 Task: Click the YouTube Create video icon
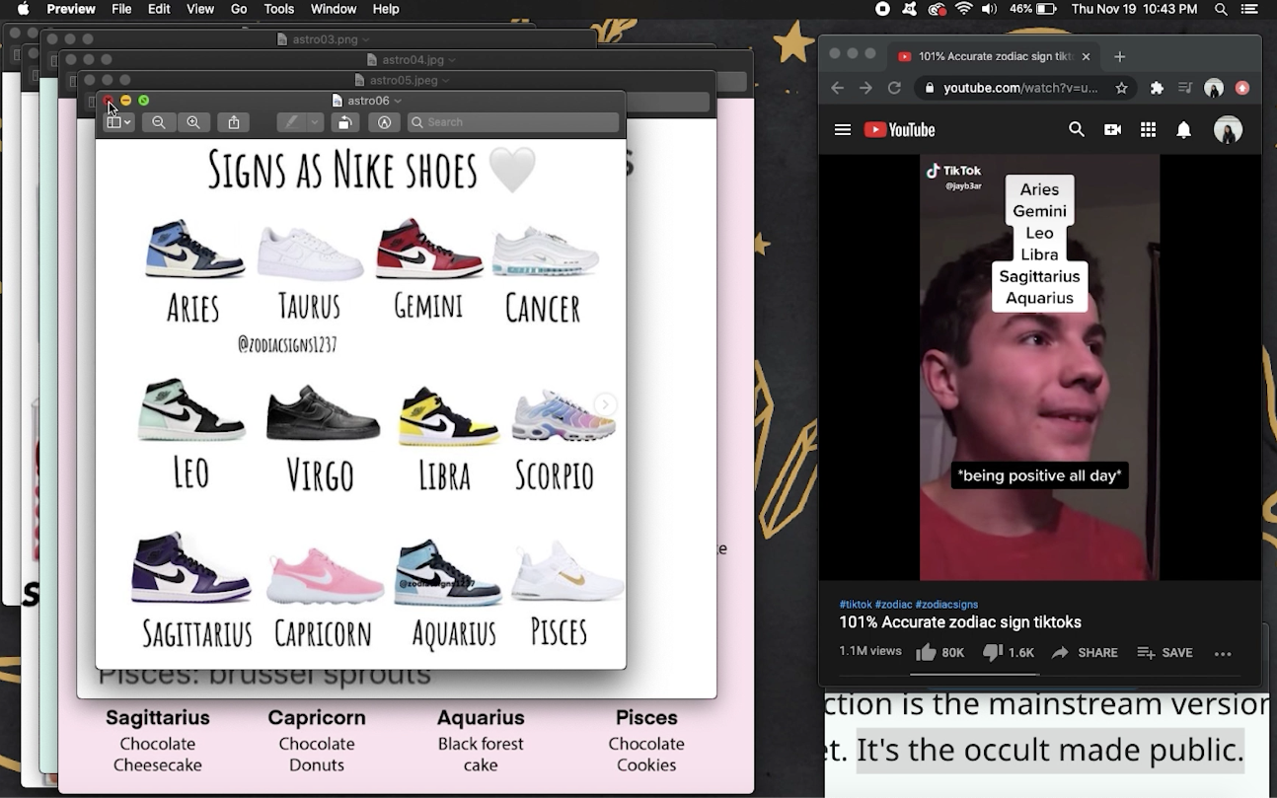tap(1112, 129)
